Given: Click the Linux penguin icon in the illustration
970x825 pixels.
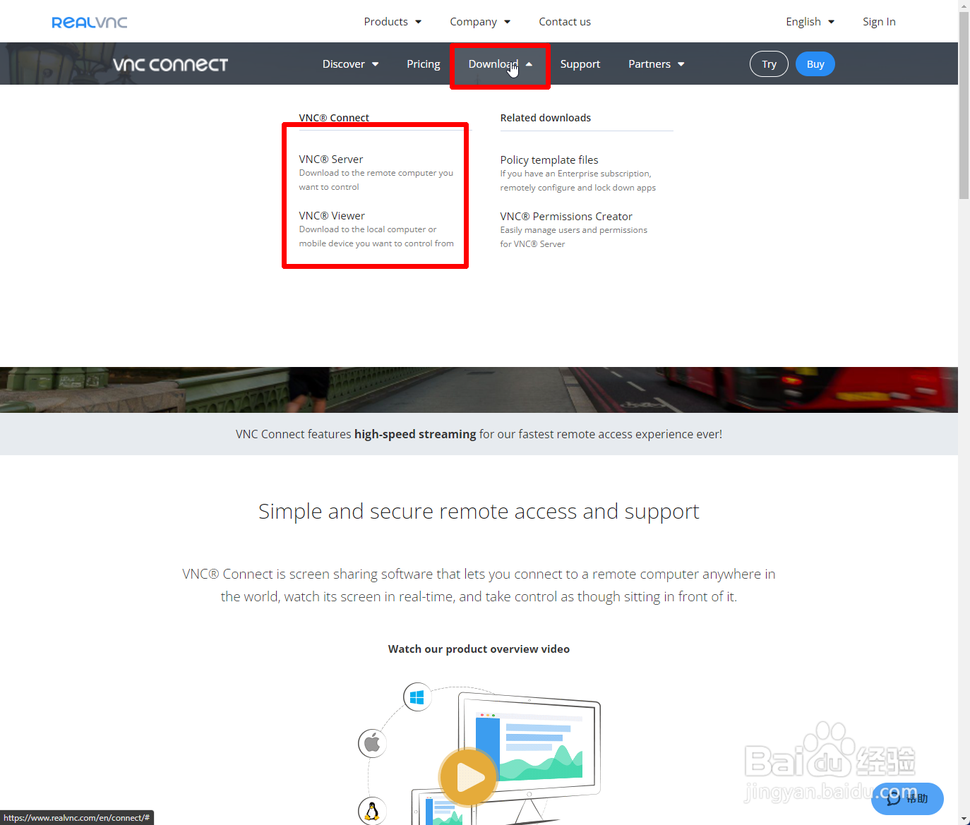Looking at the screenshot, I should (372, 811).
